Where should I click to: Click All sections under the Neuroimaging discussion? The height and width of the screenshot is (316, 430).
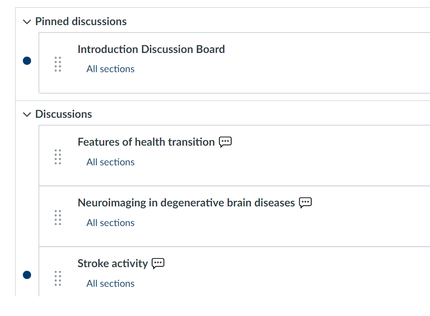point(111,223)
